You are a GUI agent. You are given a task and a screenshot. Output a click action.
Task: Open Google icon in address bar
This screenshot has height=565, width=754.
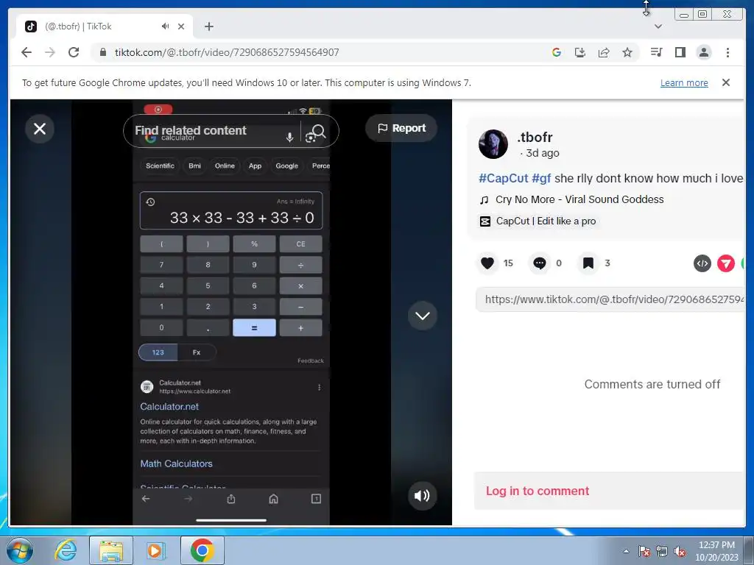[x=557, y=52]
